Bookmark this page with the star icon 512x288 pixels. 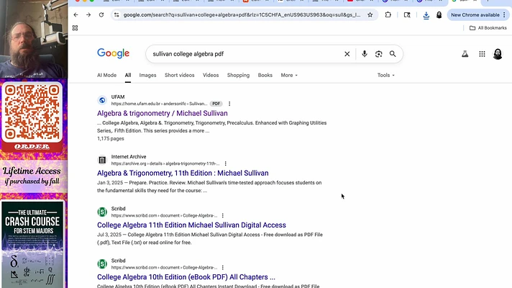click(x=370, y=14)
